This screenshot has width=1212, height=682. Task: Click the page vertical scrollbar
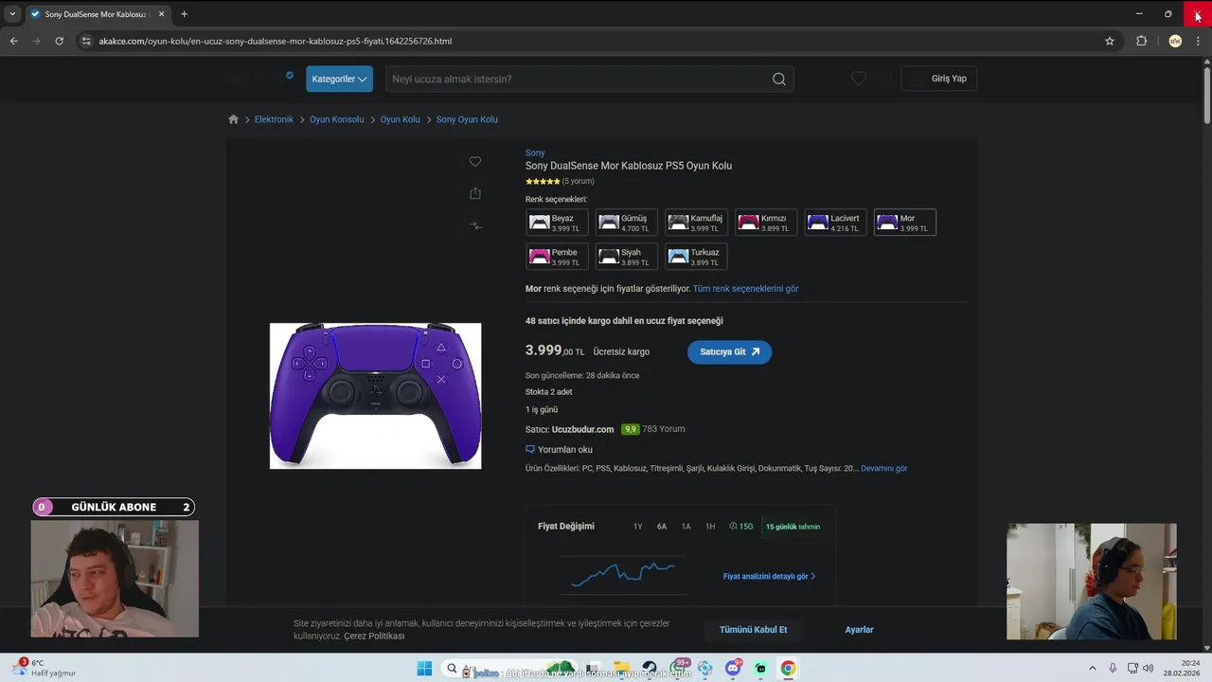(1206, 95)
